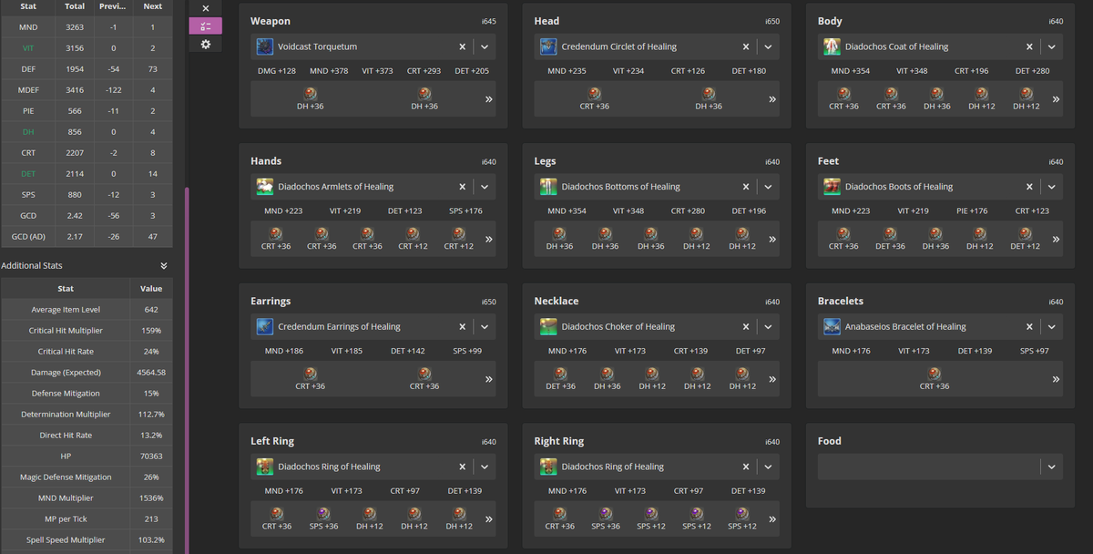This screenshot has height=554, width=1093.
Task: Clear the Diadochos Bottoms legs selection
Action: click(x=746, y=187)
